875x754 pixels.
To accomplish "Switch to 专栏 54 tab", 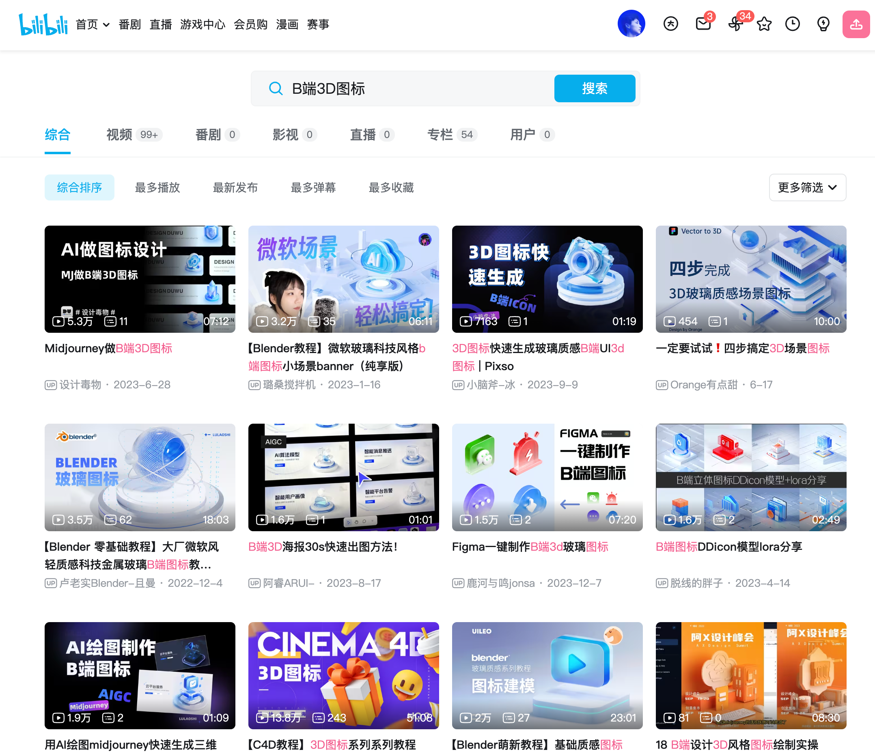I will click(x=452, y=135).
